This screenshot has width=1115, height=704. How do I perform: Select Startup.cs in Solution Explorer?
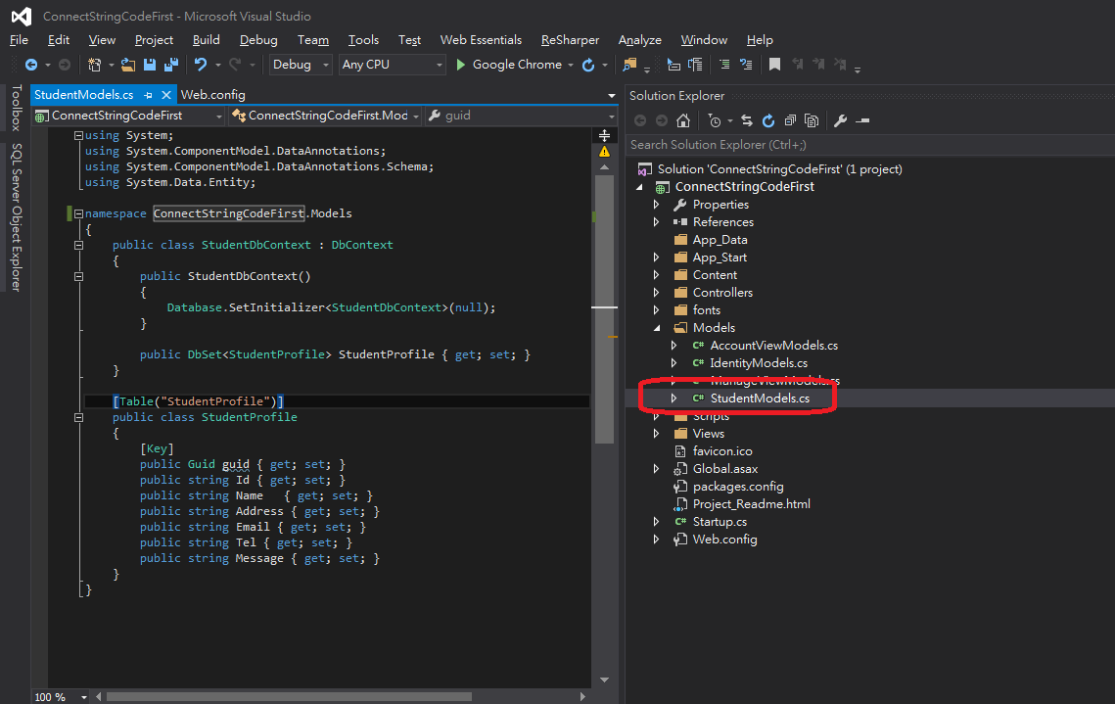click(720, 522)
